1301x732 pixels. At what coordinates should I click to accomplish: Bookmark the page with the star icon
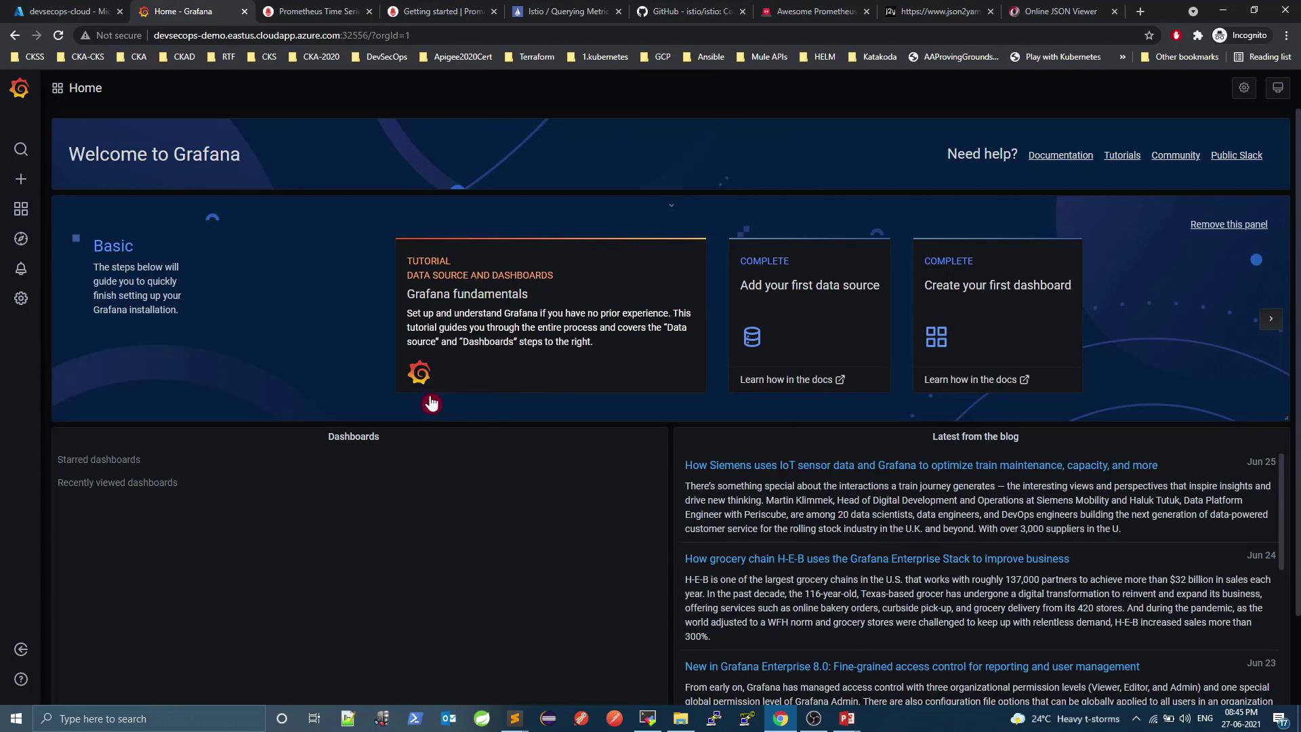pyautogui.click(x=1149, y=35)
